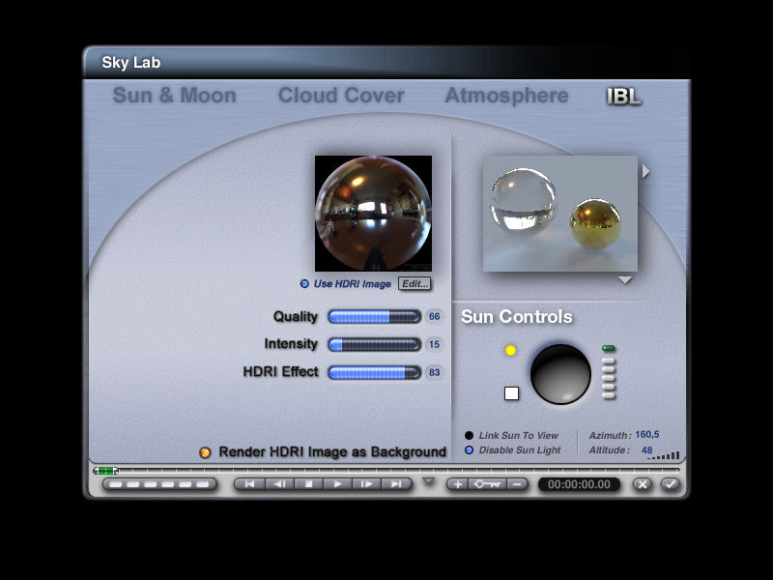Jump to last frame of animation
The image size is (773, 580).
point(396,484)
